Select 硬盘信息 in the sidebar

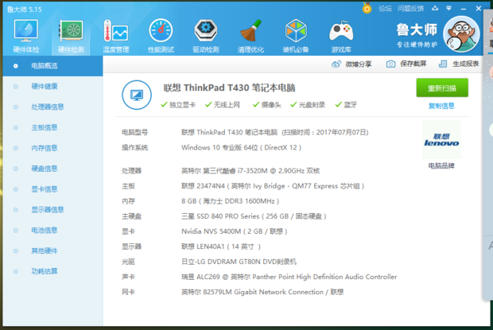pyautogui.click(x=52, y=169)
